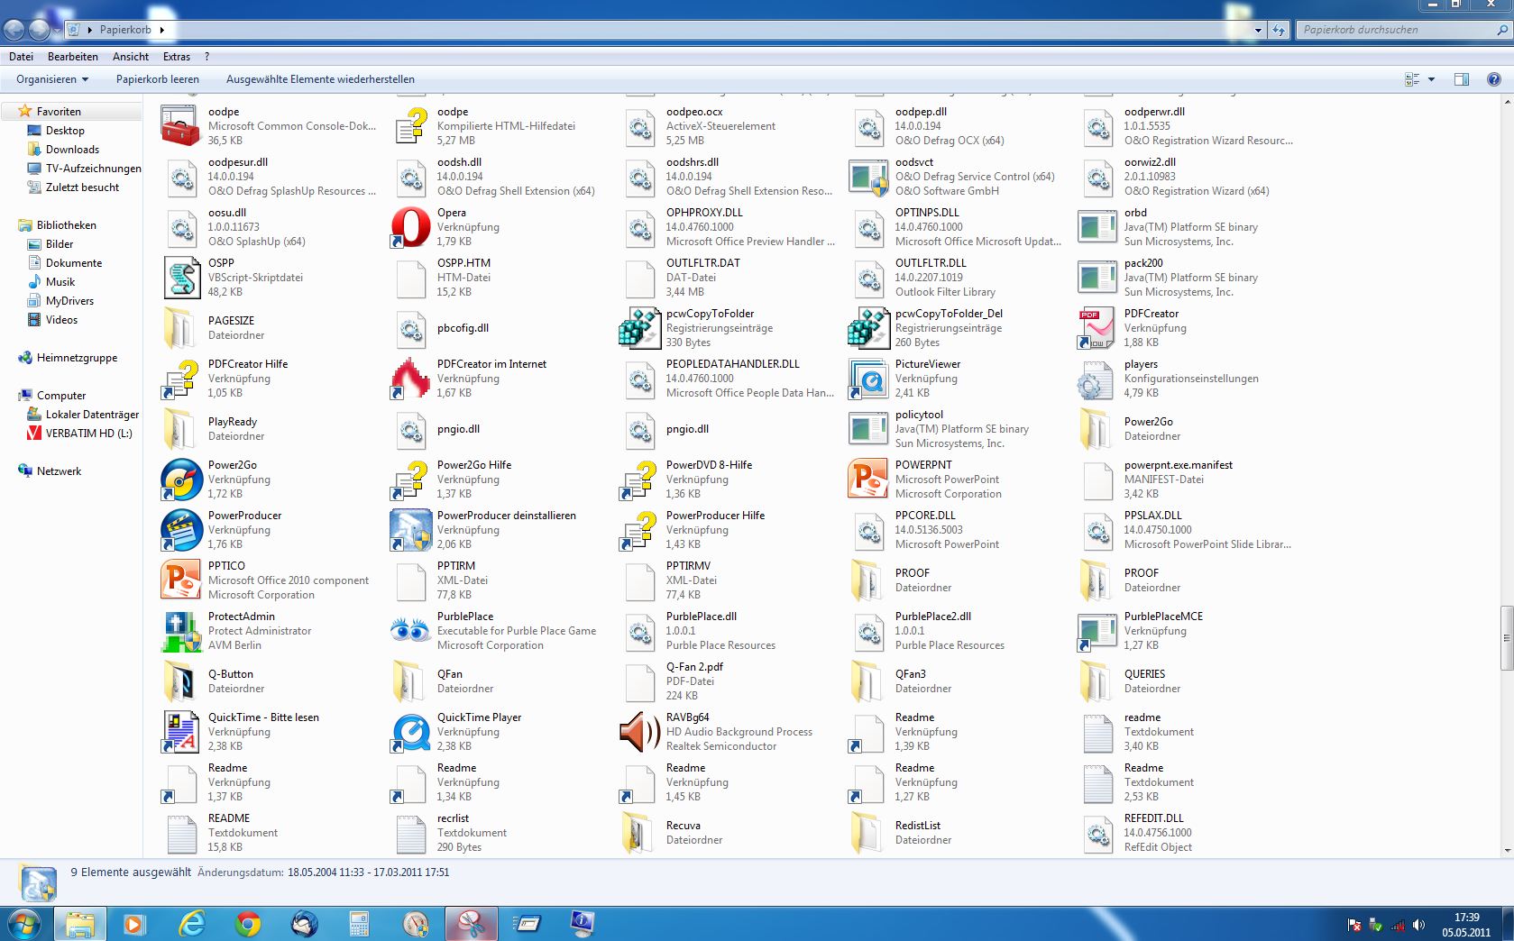This screenshot has width=1514, height=941.
Task: Select the QuickTime Player shortcut icon
Action: pos(411,732)
